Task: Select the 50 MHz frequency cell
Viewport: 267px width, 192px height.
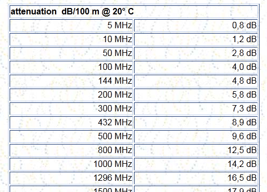Action: (71, 53)
